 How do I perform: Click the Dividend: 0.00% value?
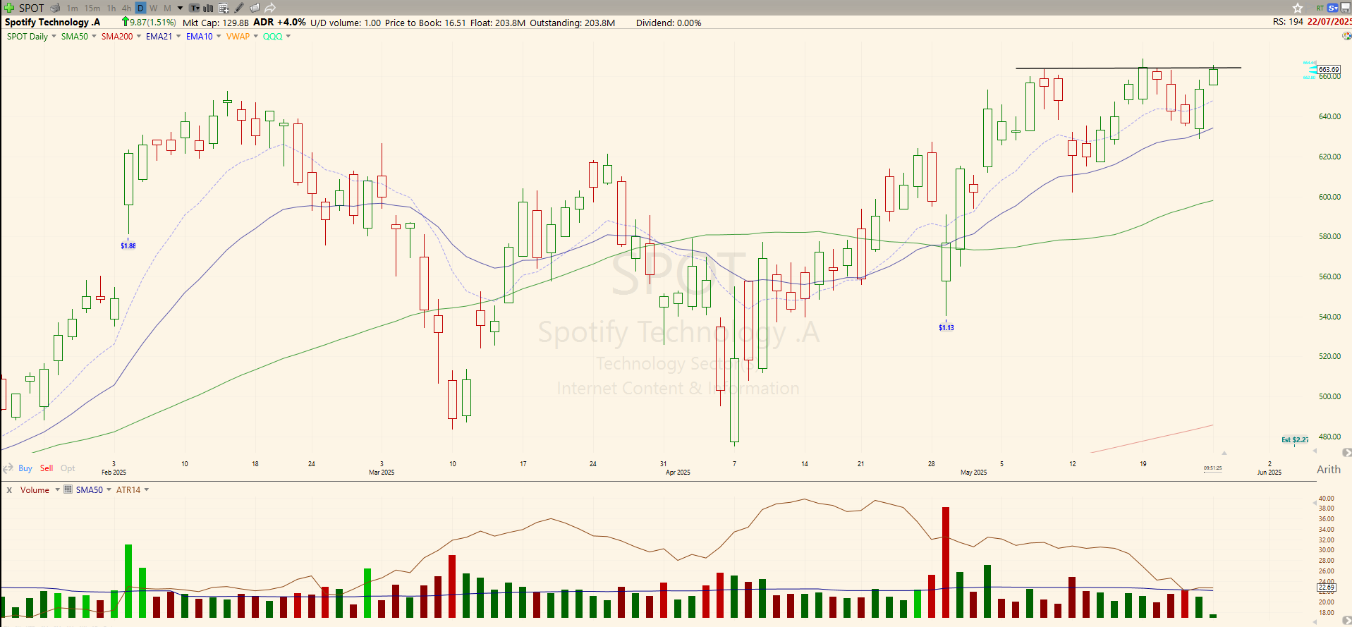(669, 23)
